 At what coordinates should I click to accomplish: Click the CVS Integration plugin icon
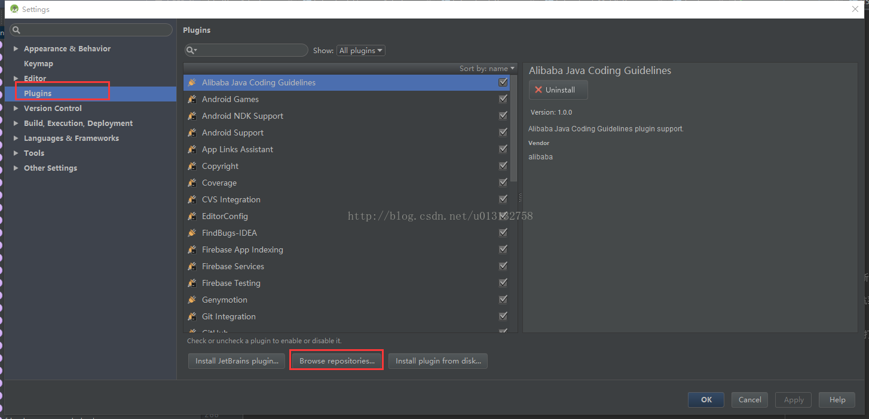(x=192, y=199)
